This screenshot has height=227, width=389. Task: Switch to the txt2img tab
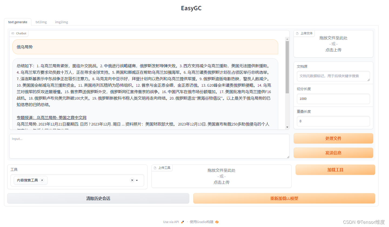(41, 22)
